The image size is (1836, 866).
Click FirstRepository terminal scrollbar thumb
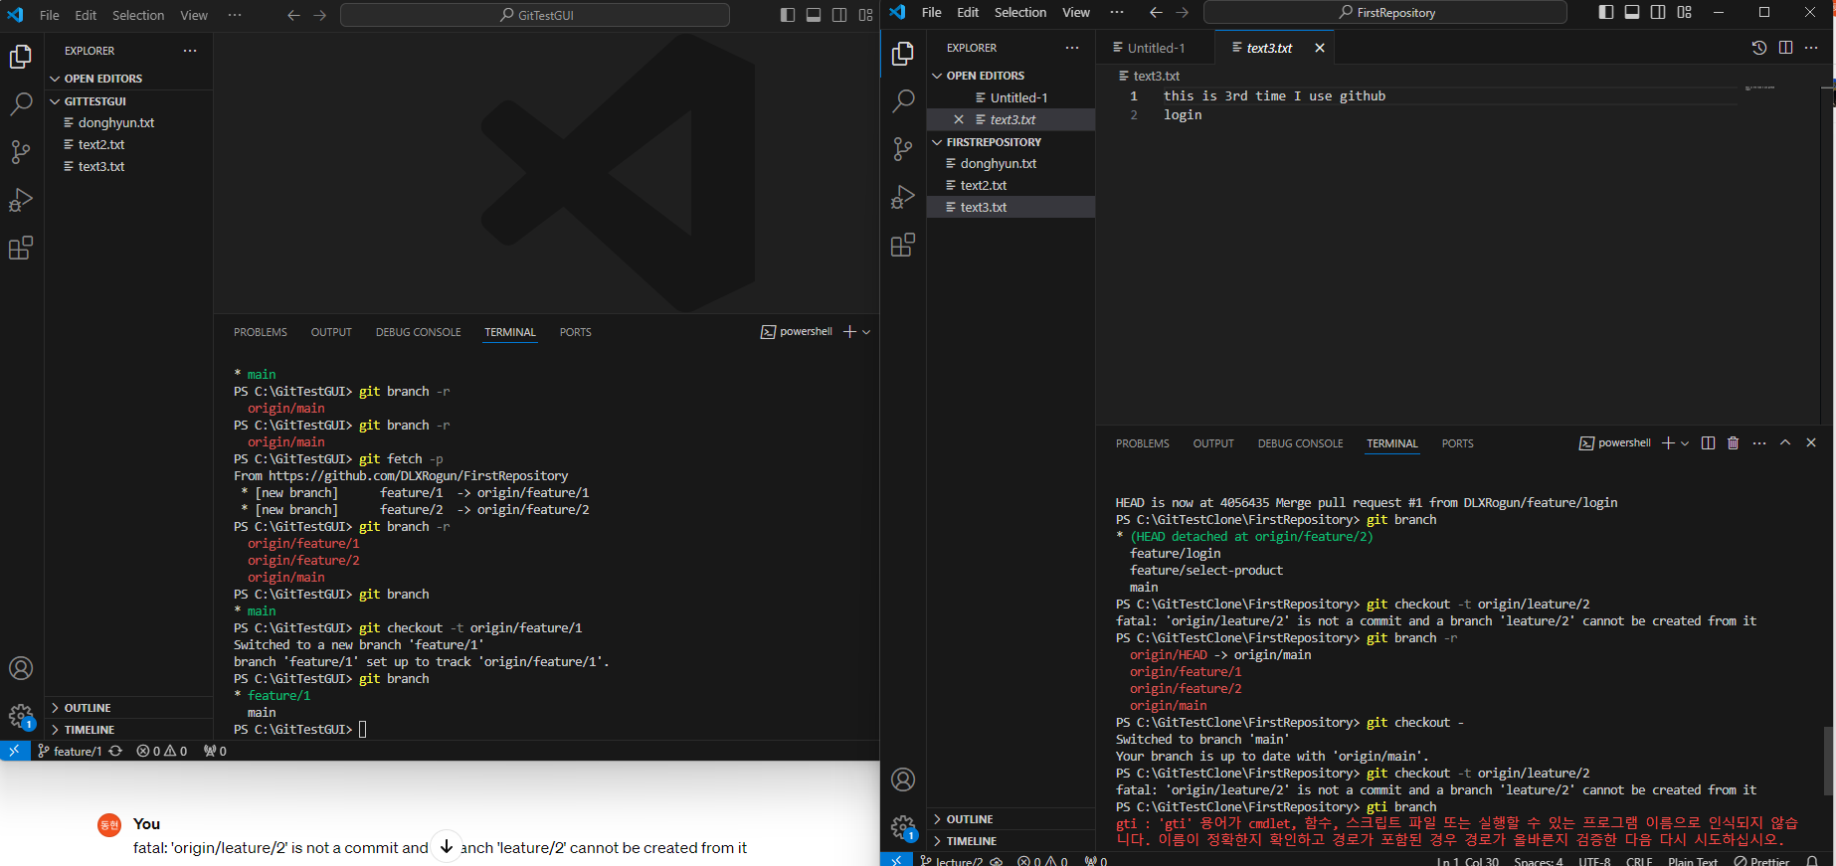tap(1828, 761)
